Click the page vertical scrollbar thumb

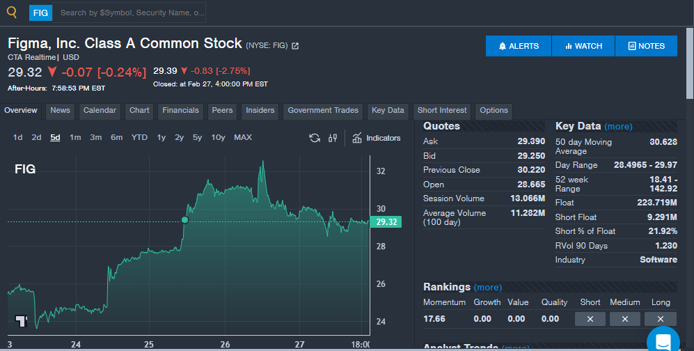point(690,63)
